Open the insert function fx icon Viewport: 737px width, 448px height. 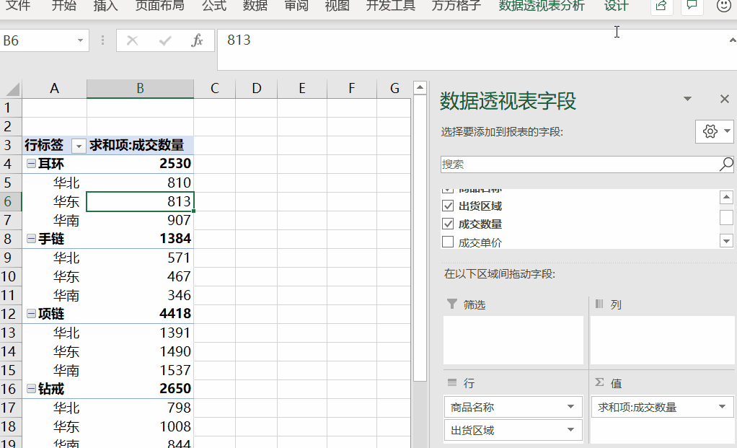(x=197, y=40)
